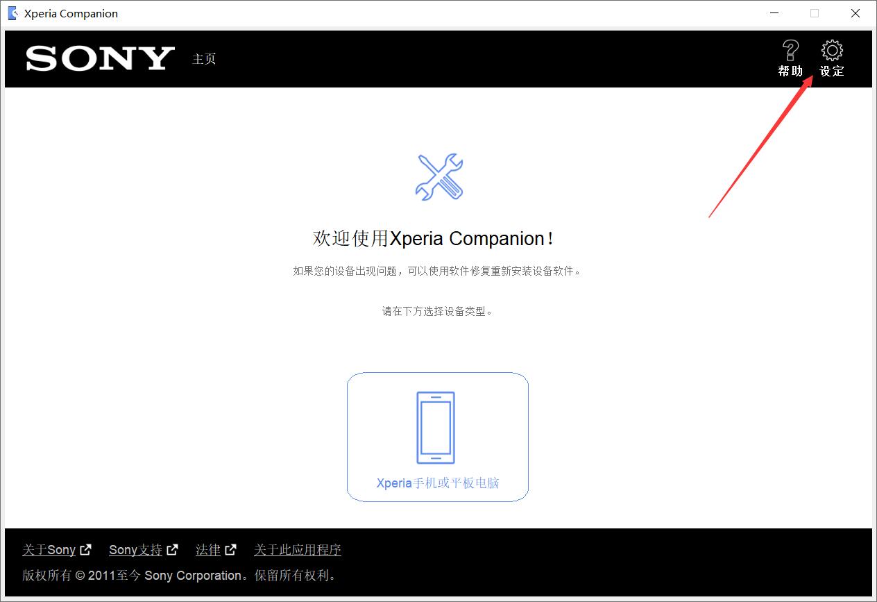Open the 法律 legal link
The width and height of the screenshot is (877, 602).
pos(208,550)
